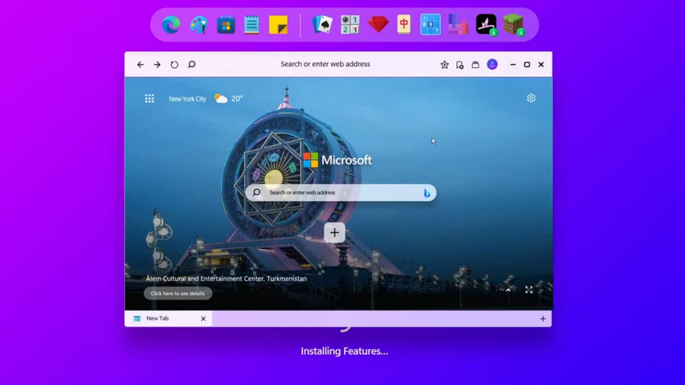The width and height of the screenshot is (685, 385).
Task: Click here to see details about Turkmenistan
Action: point(177,293)
